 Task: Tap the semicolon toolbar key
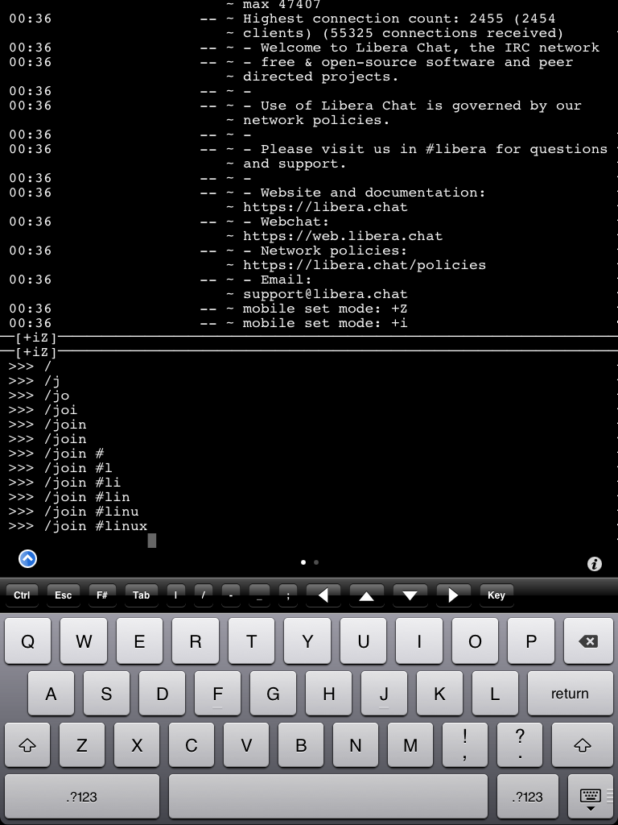tap(288, 595)
